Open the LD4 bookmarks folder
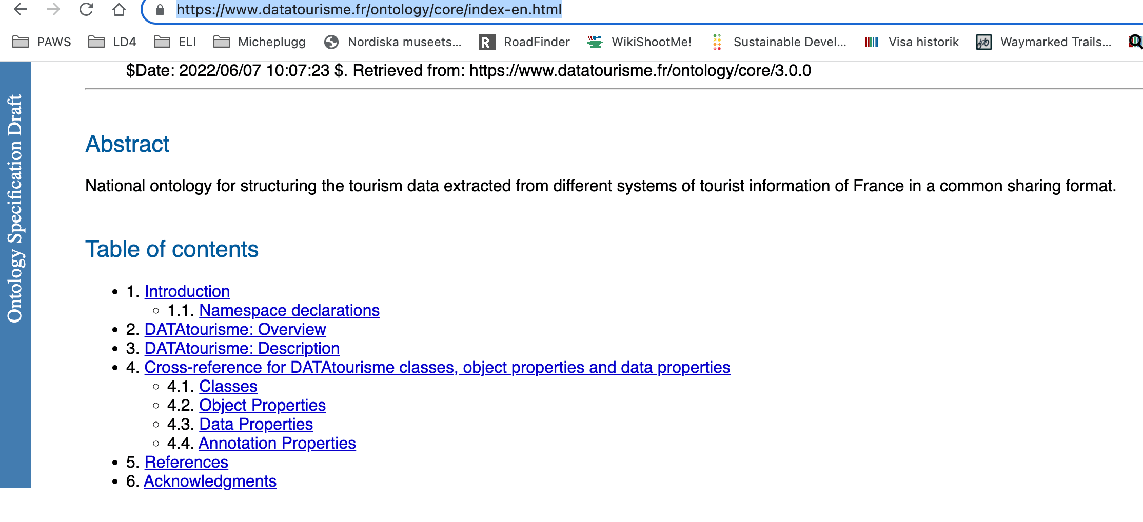The width and height of the screenshot is (1143, 522). 112,42
